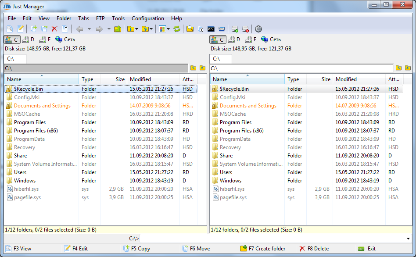Open the Help menu

(176, 18)
